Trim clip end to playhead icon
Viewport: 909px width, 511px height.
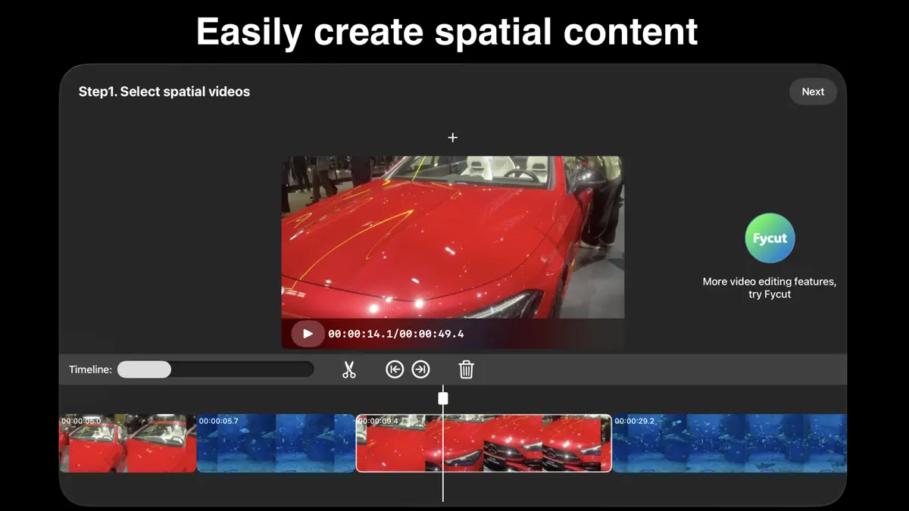420,369
